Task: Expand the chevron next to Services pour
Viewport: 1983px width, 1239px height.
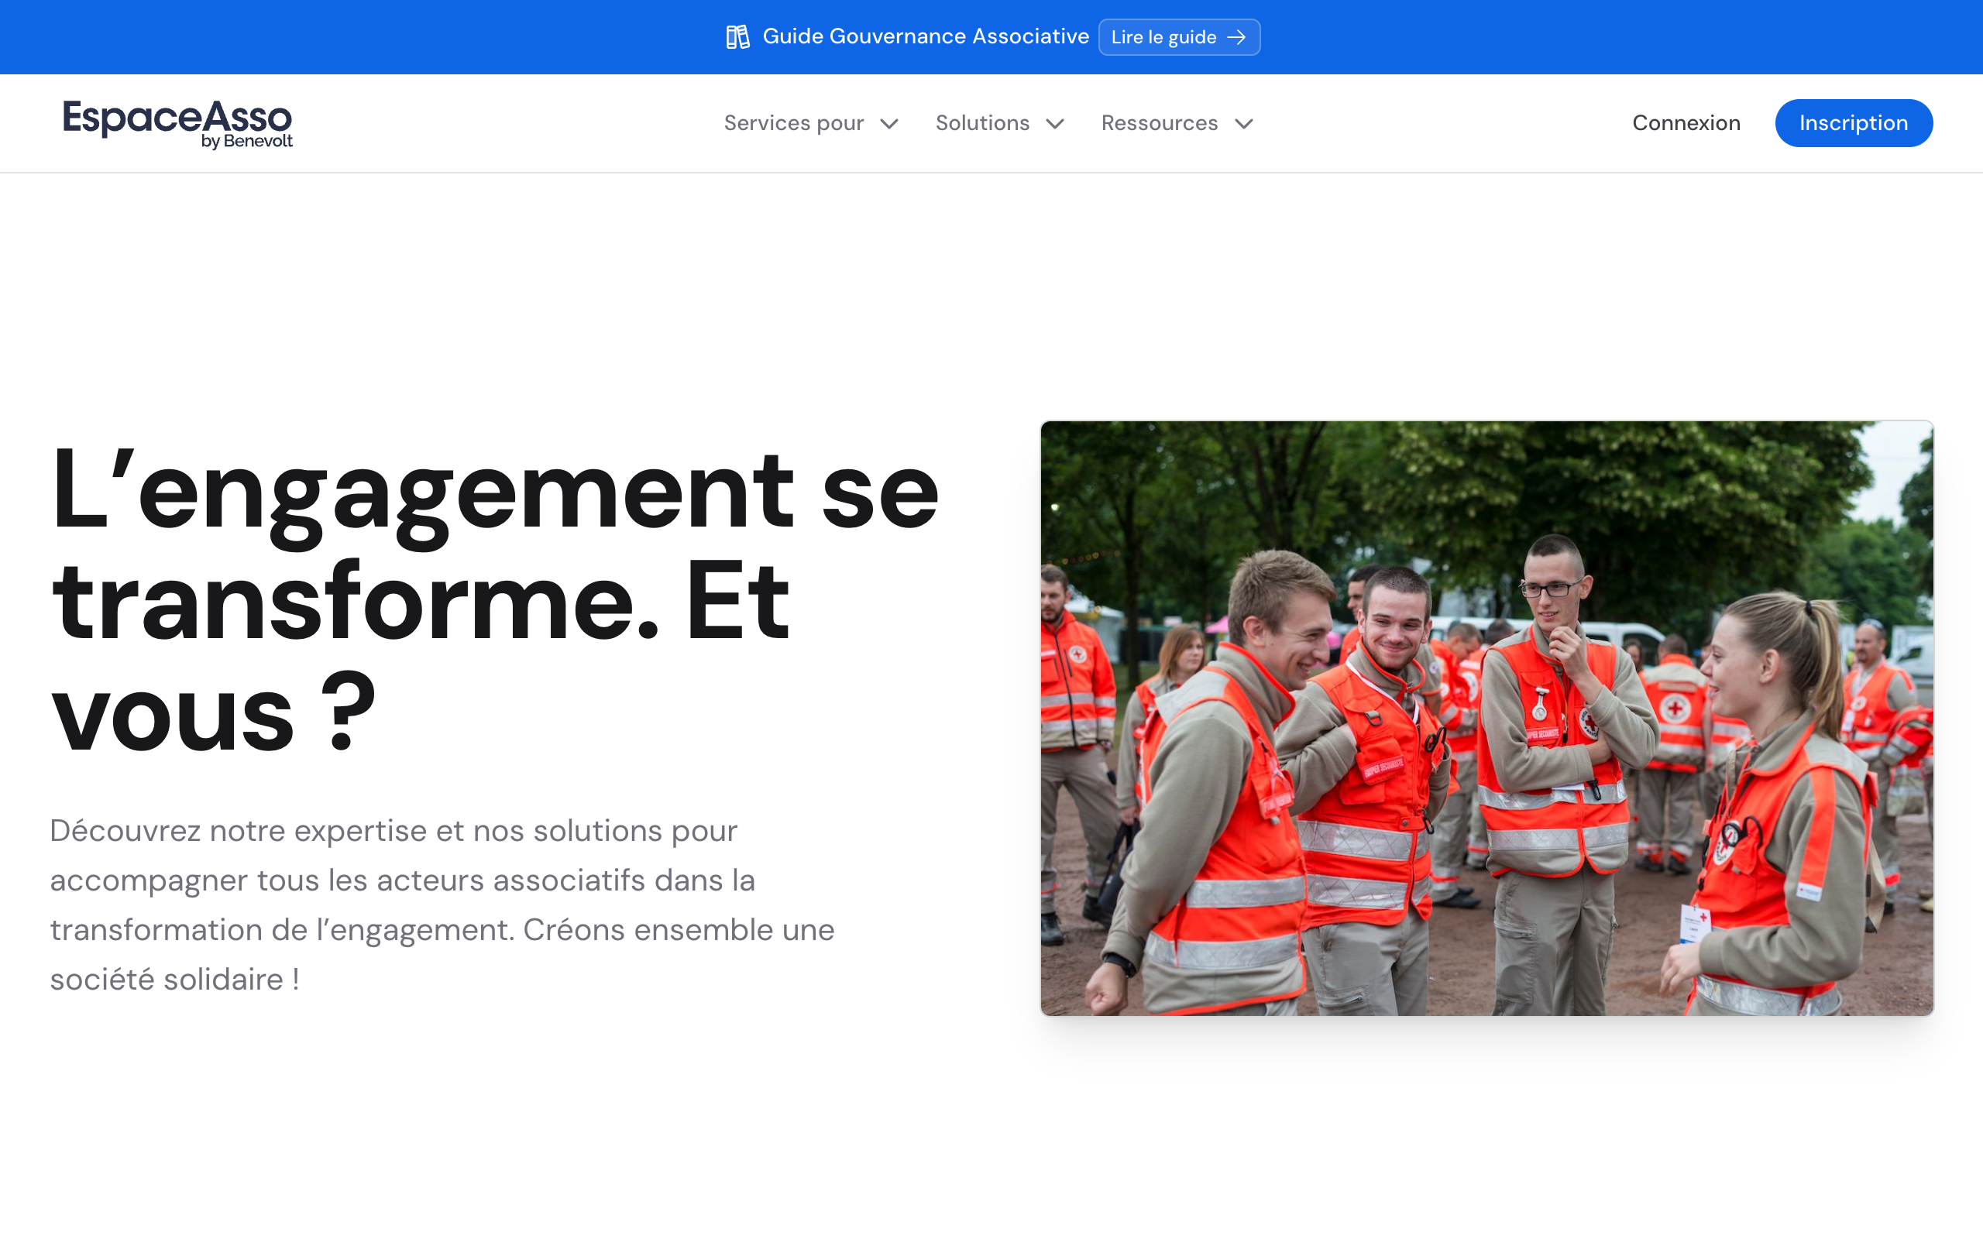Action: point(889,124)
